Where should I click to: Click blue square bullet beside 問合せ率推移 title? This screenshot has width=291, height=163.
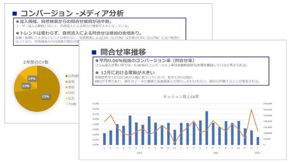94,52
